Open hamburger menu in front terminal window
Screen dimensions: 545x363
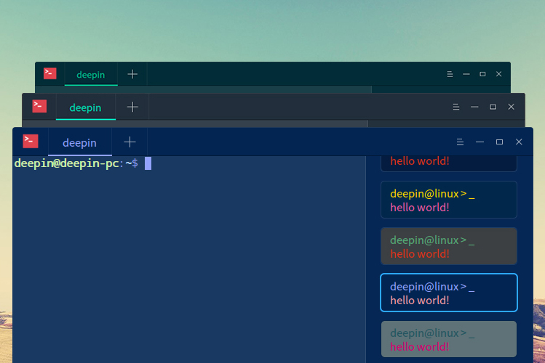pyautogui.click(x=460, y=142)
